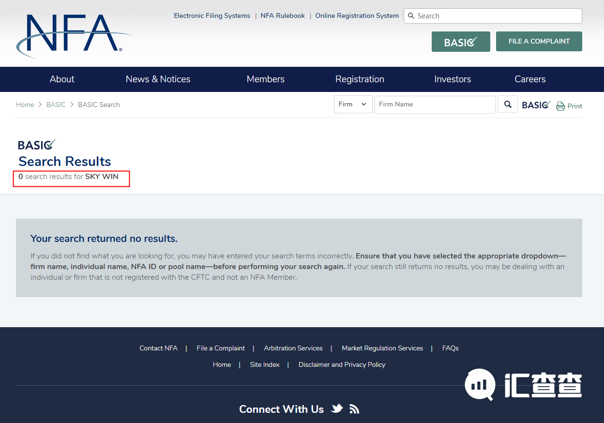Viewport: 604px width, 423px height.
Task: Open the News & Notices menu
Action: pos(158,79)
